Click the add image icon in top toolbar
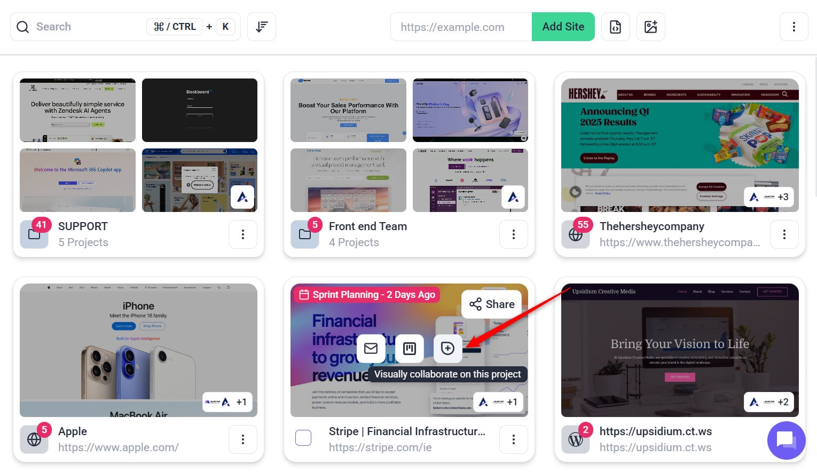817x472 pixels. pyautogui.click(x=650, y=27)
